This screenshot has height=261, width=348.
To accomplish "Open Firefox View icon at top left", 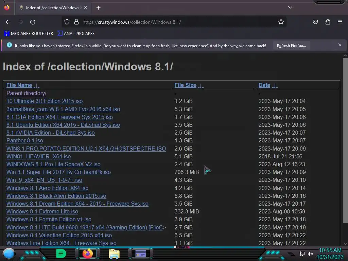I will [x=7, y=7].
